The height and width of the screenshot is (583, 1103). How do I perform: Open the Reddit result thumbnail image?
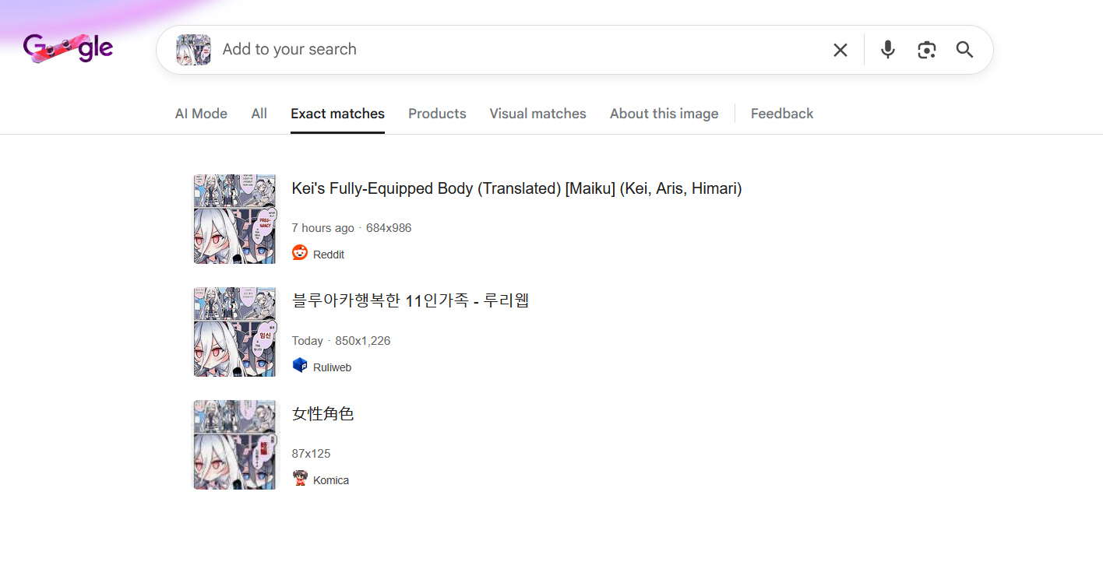(x=234, y=219)
